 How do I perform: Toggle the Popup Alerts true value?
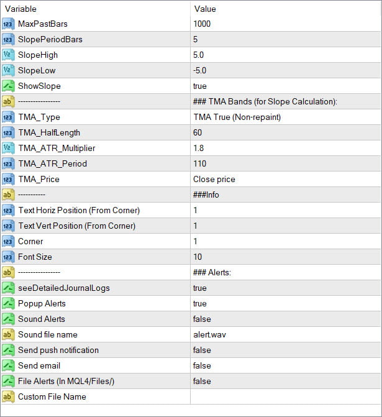tap(200, 304)
